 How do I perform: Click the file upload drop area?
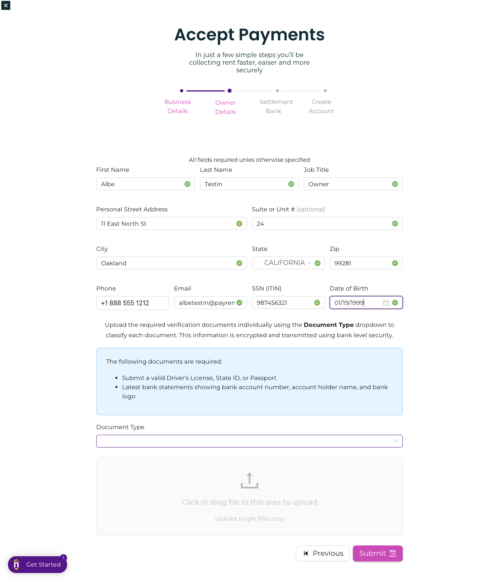pos(249,496)
